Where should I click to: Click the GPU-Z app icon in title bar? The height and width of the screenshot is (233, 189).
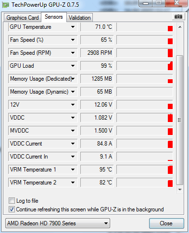tap(5, 5)
